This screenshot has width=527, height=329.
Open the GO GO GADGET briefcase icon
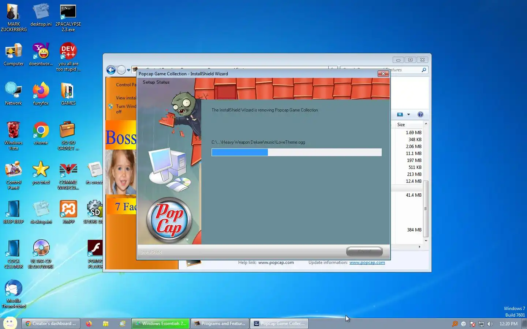(x=68, y=136)
